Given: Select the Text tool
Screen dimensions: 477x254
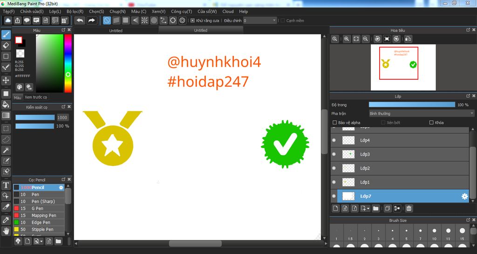Looking at the screenshot, I should coord(6,185).
